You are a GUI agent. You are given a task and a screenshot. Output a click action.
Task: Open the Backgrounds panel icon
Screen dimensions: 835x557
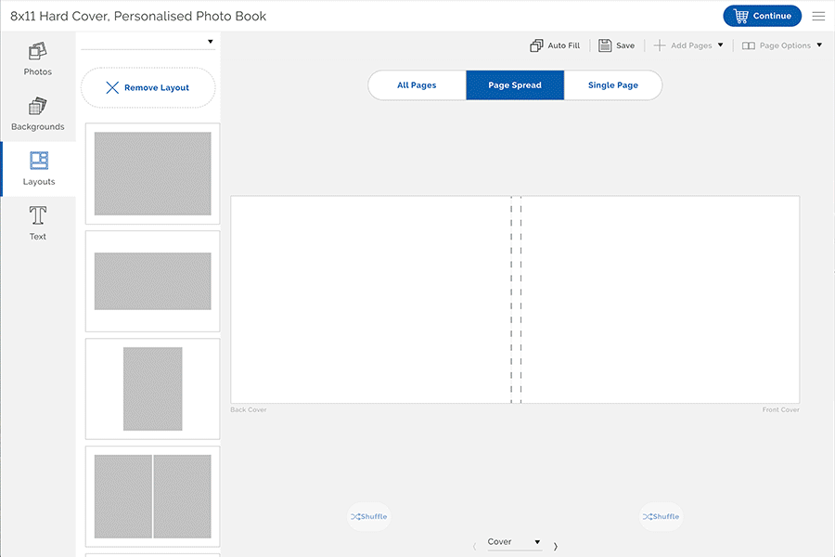(x=37, y=106)
